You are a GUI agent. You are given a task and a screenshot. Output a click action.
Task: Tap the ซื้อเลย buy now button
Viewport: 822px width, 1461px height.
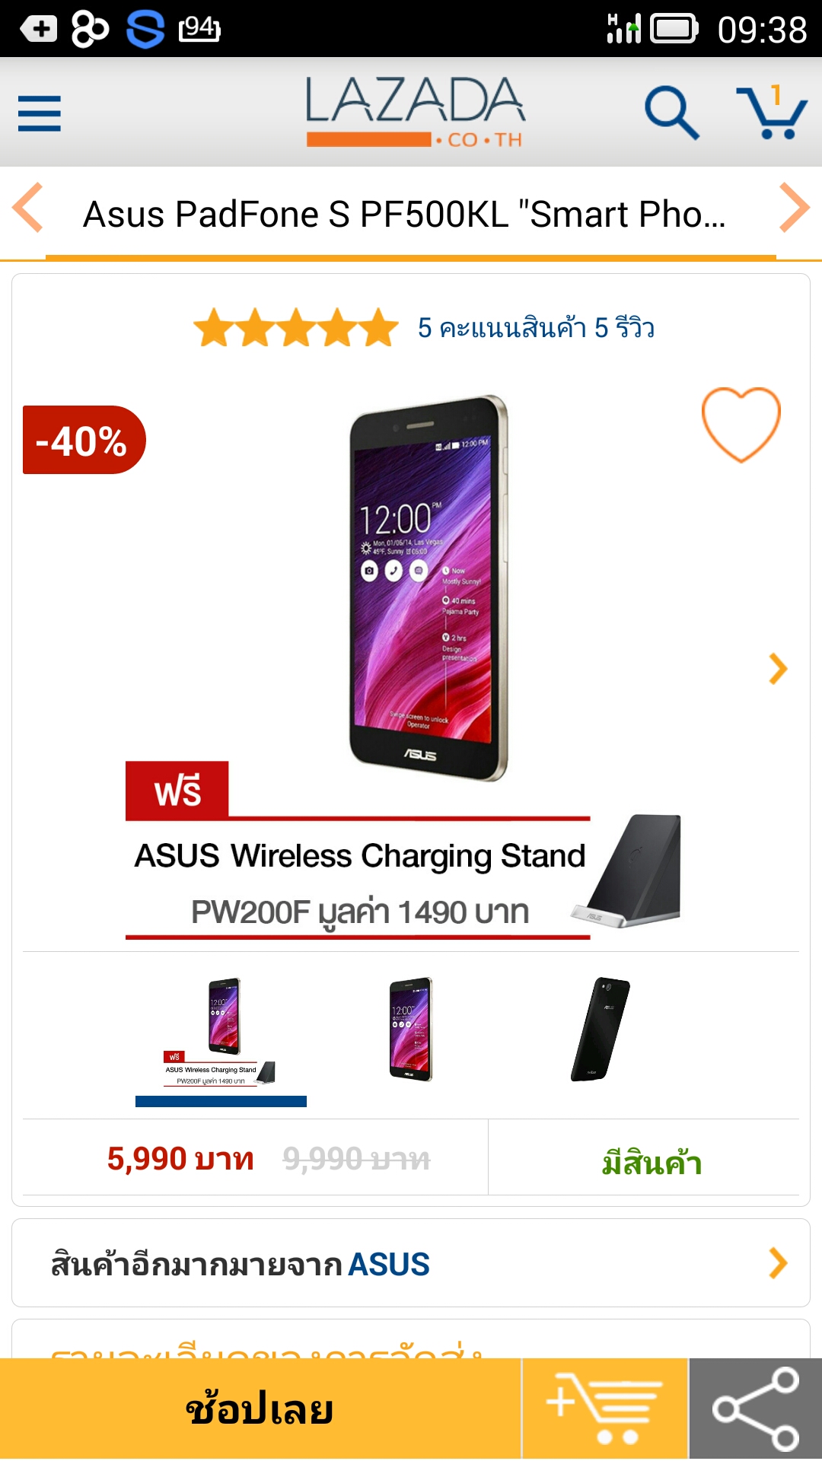[260, 1408]
